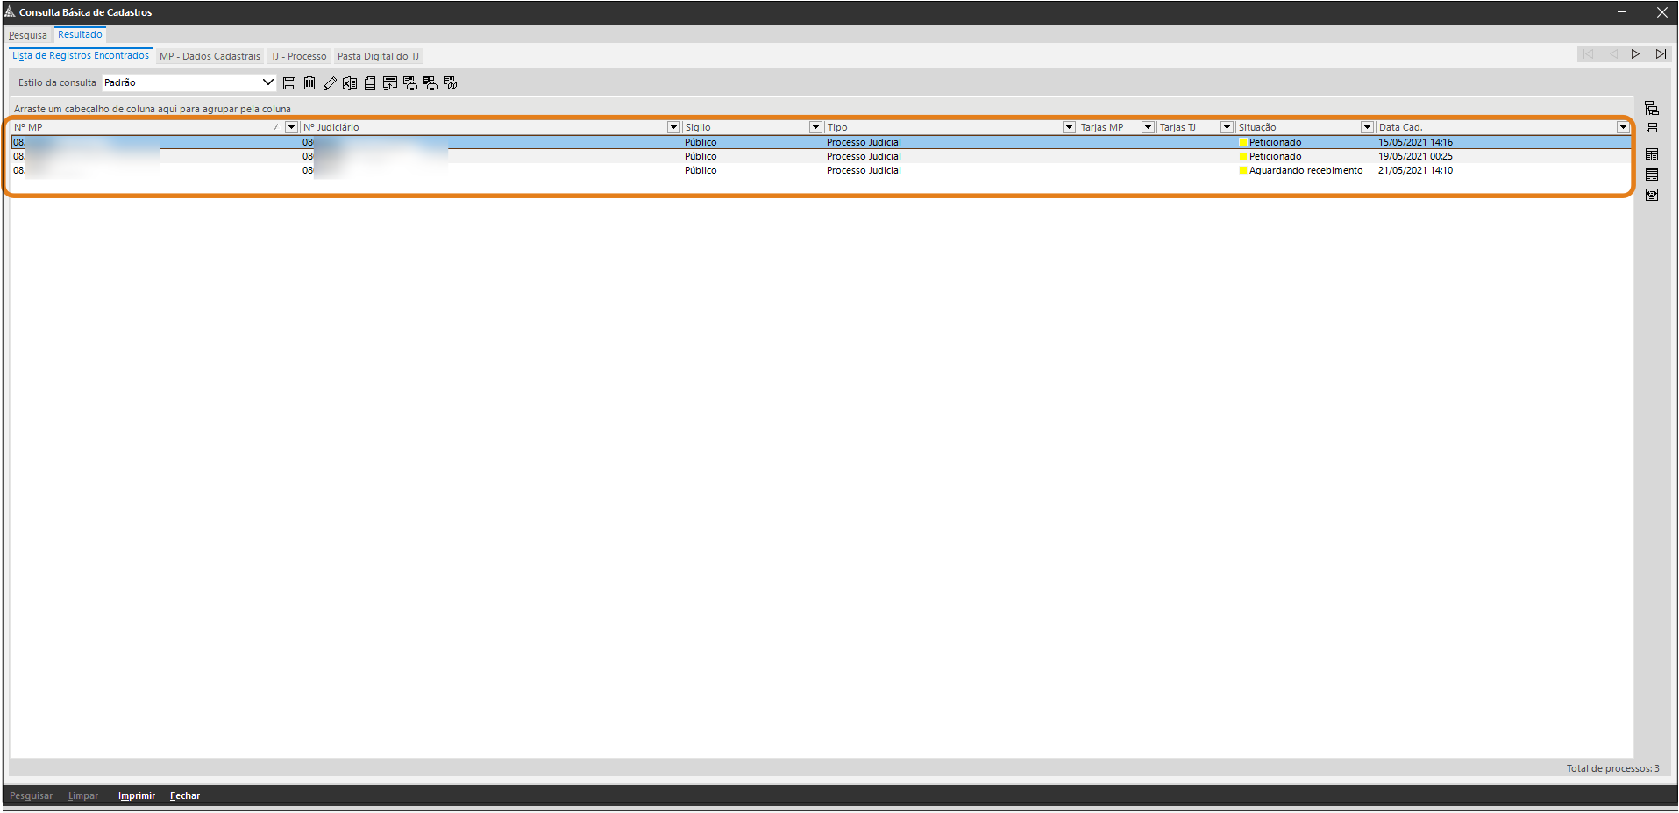Delete the query style using the trash icon
This screenshot has height=813, width=1679.
point(309,83)
